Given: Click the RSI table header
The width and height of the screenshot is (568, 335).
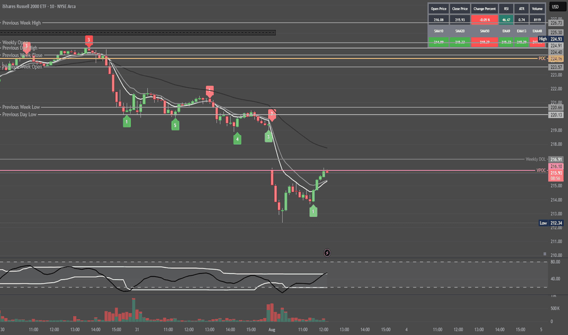Looking at the screenshot, I should coord(506,9).
